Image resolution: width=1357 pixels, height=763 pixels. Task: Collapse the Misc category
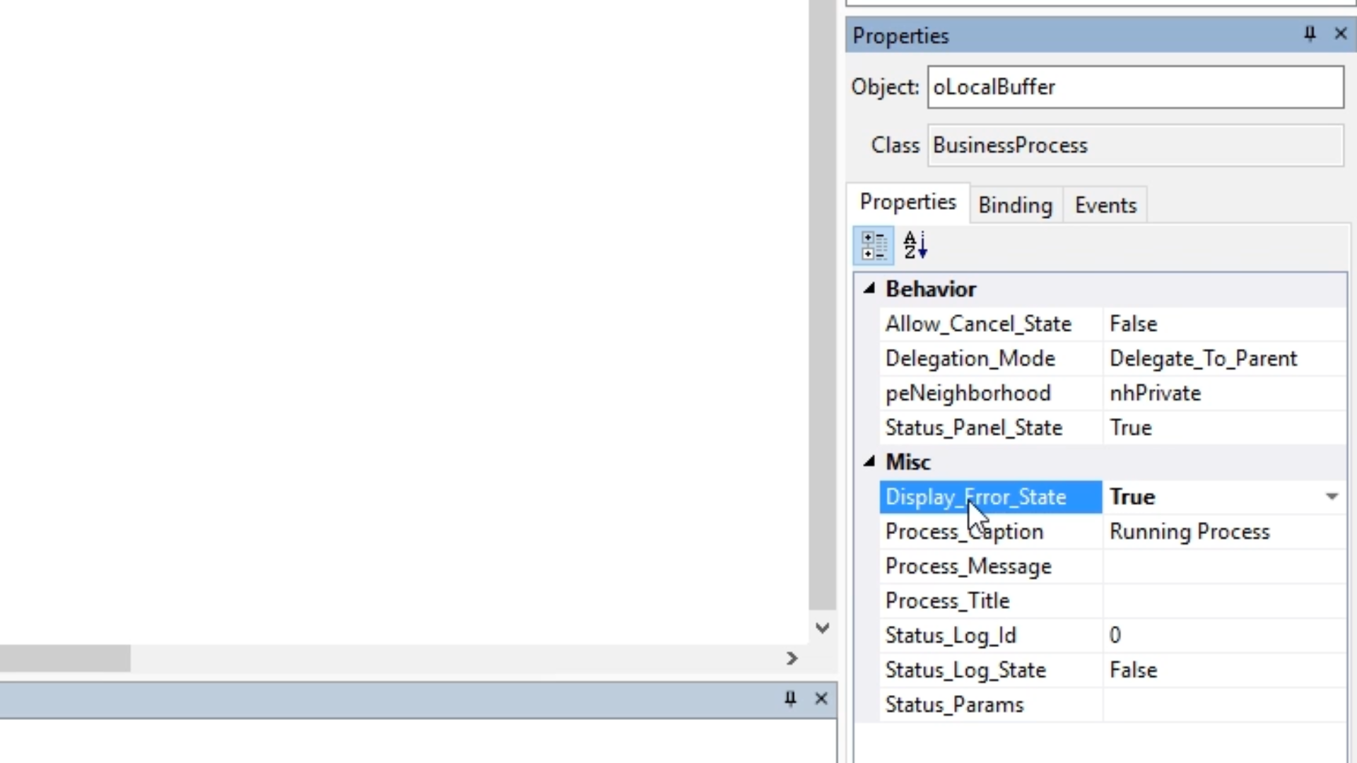coord(869,461)
